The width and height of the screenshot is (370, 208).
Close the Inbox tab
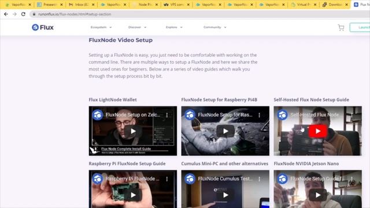pos(93,5)
